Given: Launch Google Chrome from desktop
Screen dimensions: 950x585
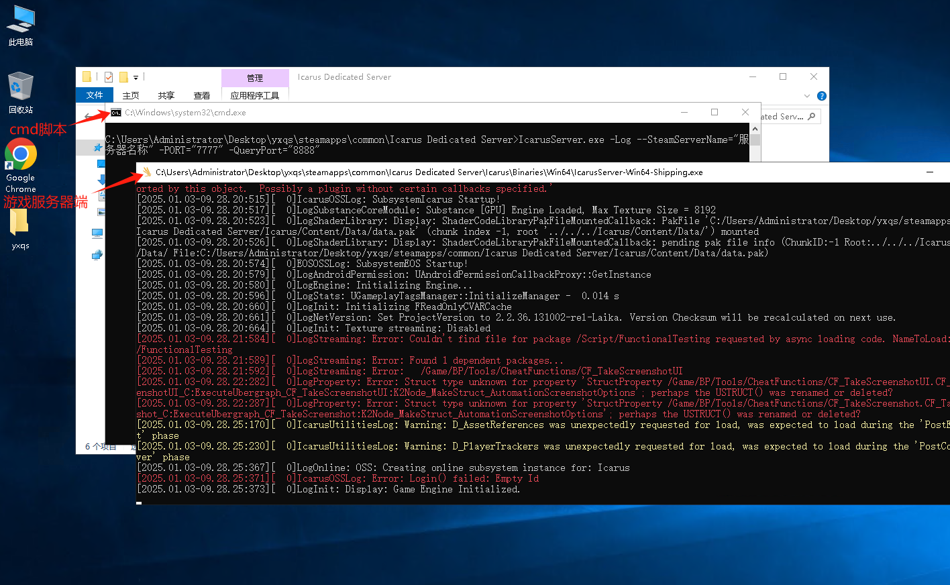Looking at the screenshot, I should 21,165.
